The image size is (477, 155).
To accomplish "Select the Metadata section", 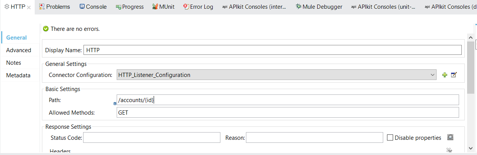I will point(18,75).
